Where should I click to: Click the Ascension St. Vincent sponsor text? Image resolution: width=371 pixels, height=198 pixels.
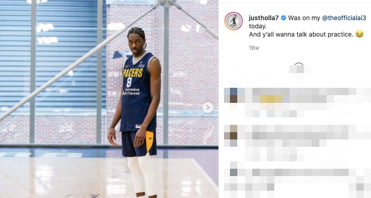(x=131, y=91)
